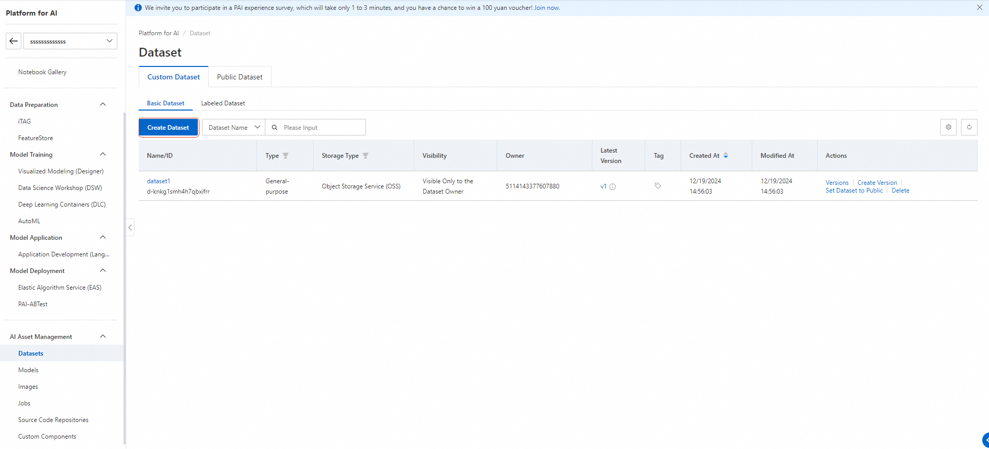989x449 pixels.
Task: Click the Modified At column header
Action: [x=777, y=156]
